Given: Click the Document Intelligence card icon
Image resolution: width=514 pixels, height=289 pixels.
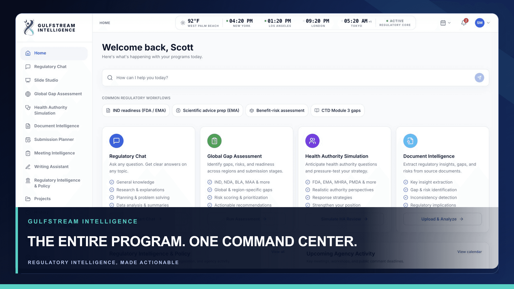Looking at the screenshot, I should [410, 141].
